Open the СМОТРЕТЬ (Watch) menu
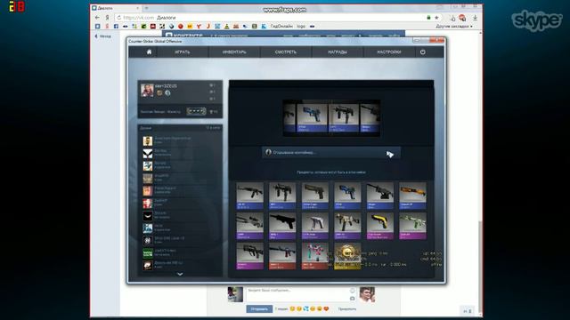The image size is (570, 320). (286, 52)
